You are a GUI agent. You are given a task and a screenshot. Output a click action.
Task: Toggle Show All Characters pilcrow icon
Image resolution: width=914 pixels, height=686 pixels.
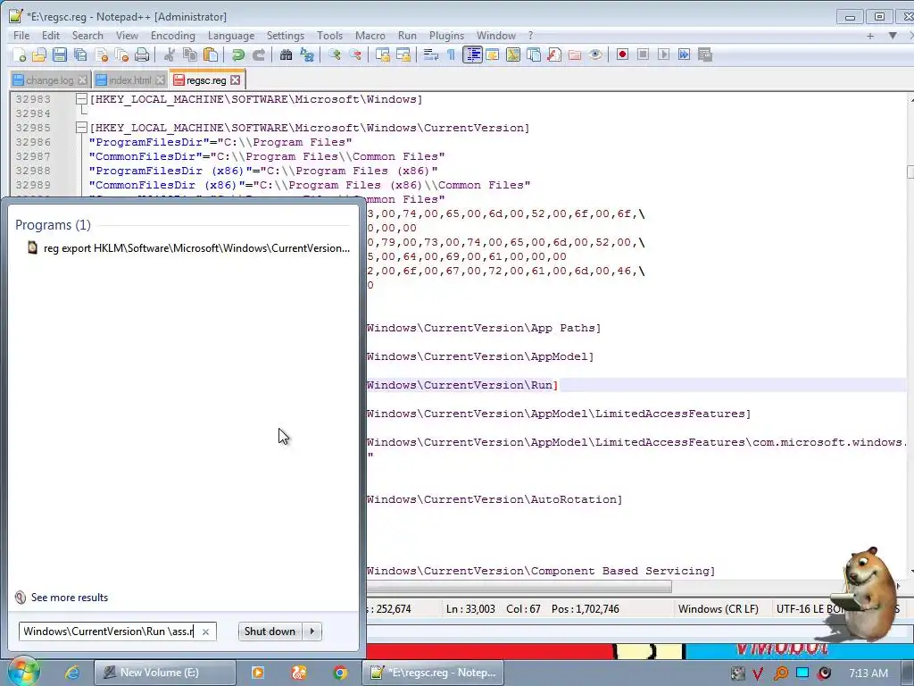tap(451, 54)
